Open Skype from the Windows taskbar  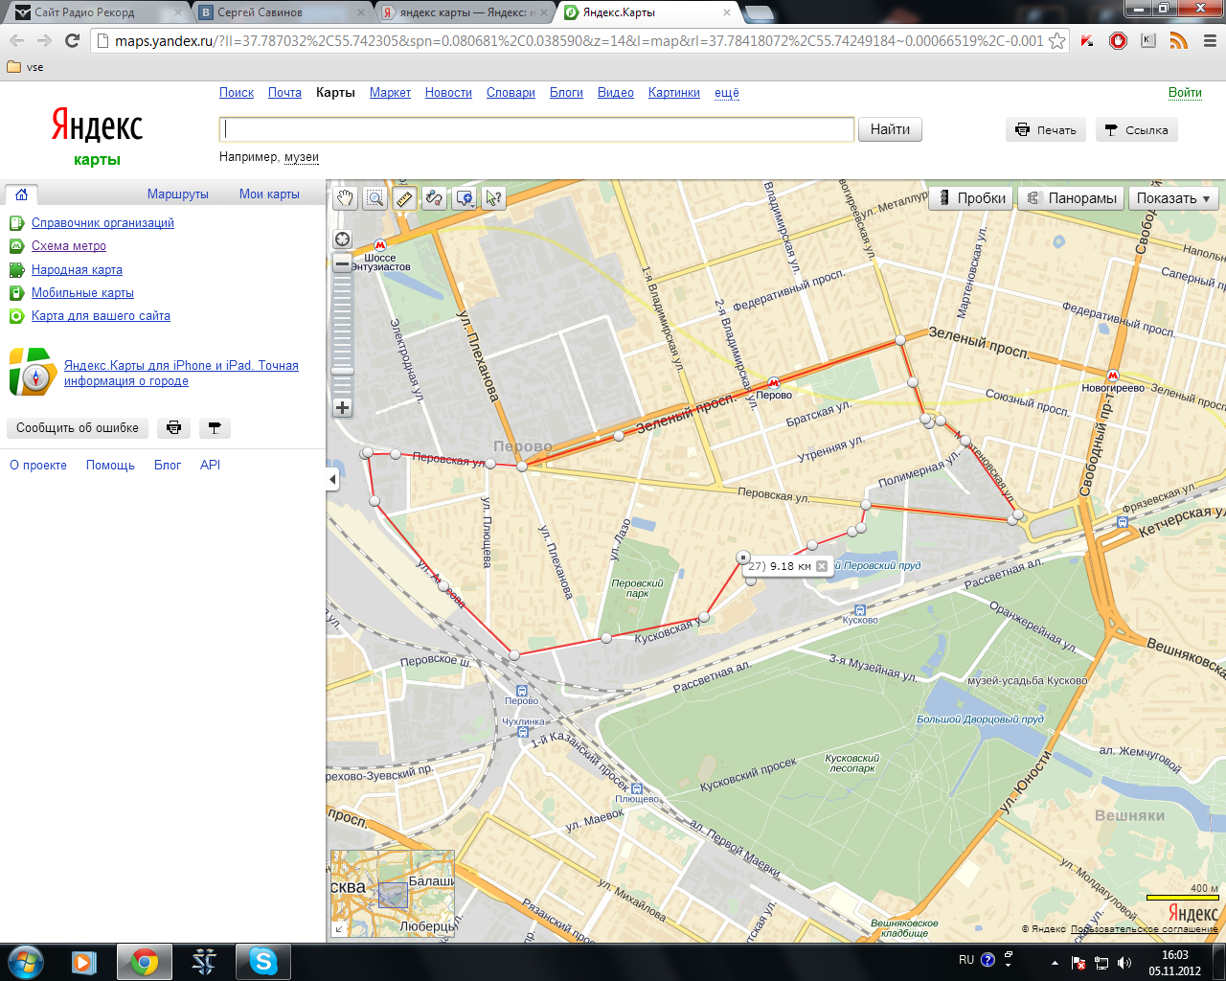pyautogui.click(x=262, y=961)
